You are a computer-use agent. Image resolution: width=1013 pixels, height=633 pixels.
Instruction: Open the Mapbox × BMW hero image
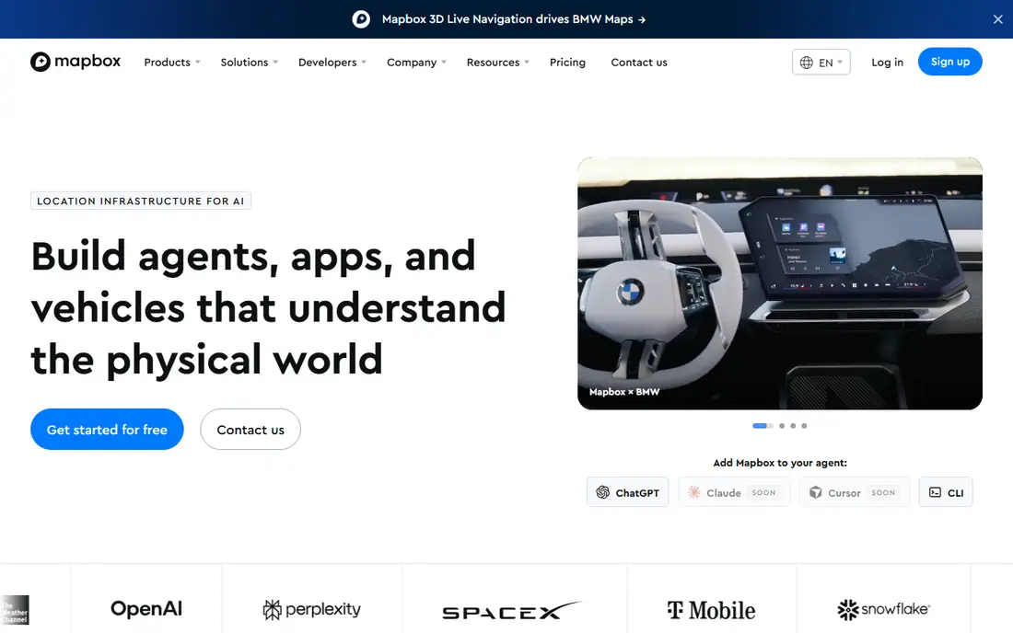pyautogui.click(x=780, y=283)
